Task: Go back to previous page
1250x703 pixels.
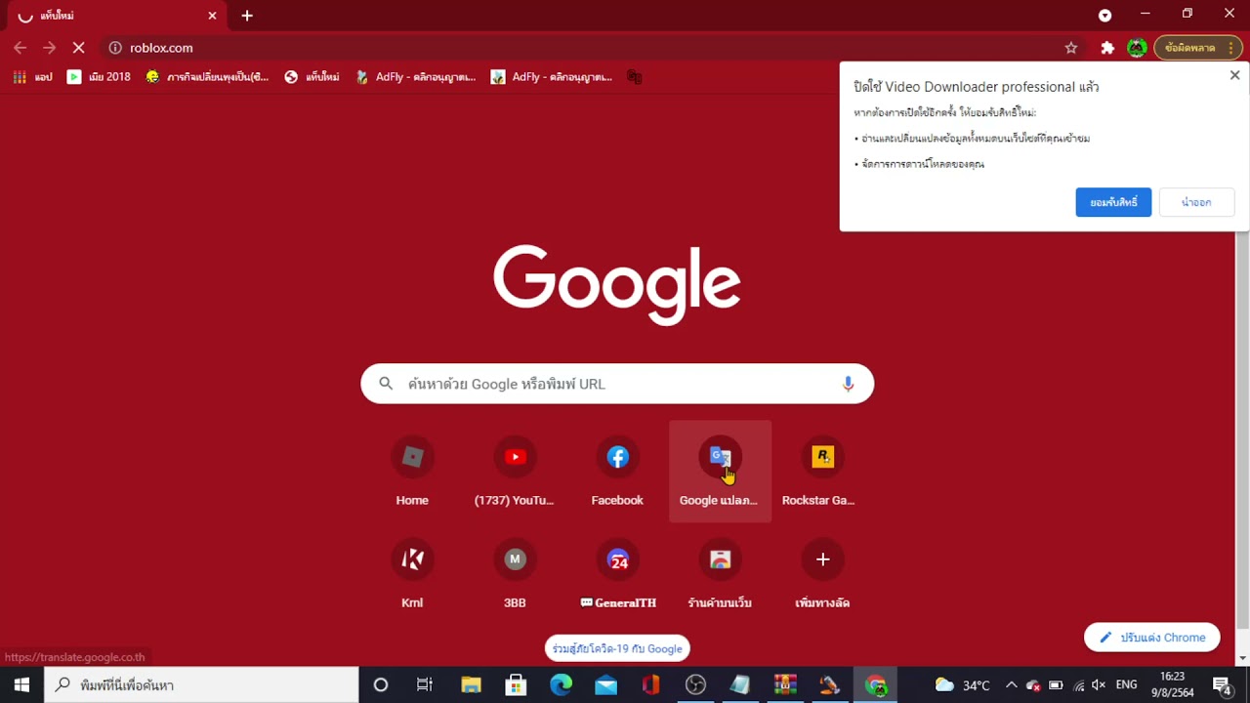Action: [x=21, y=48]
